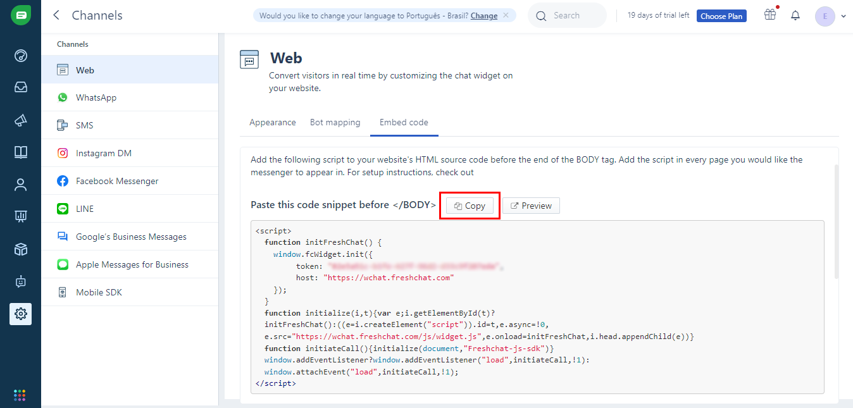Select the Instagram DM channel
This screenshot has width=853, height=408.
pos(130,153)
